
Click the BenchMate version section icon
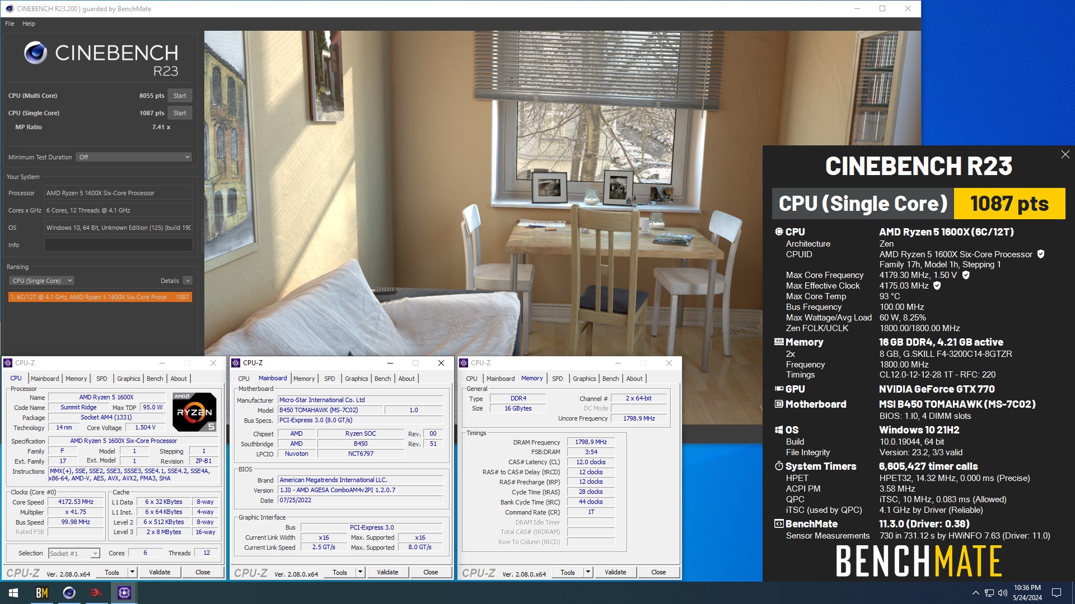(x=778, y=524)
